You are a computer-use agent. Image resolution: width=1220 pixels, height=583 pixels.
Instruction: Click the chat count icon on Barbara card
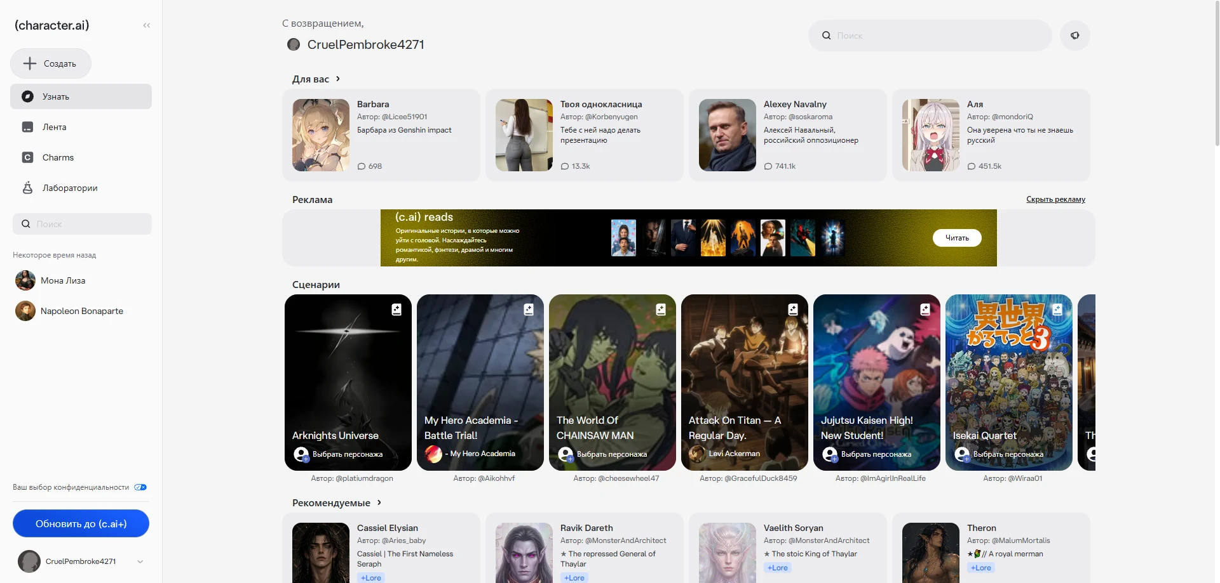pyautogui.click(x=362, y=166)
